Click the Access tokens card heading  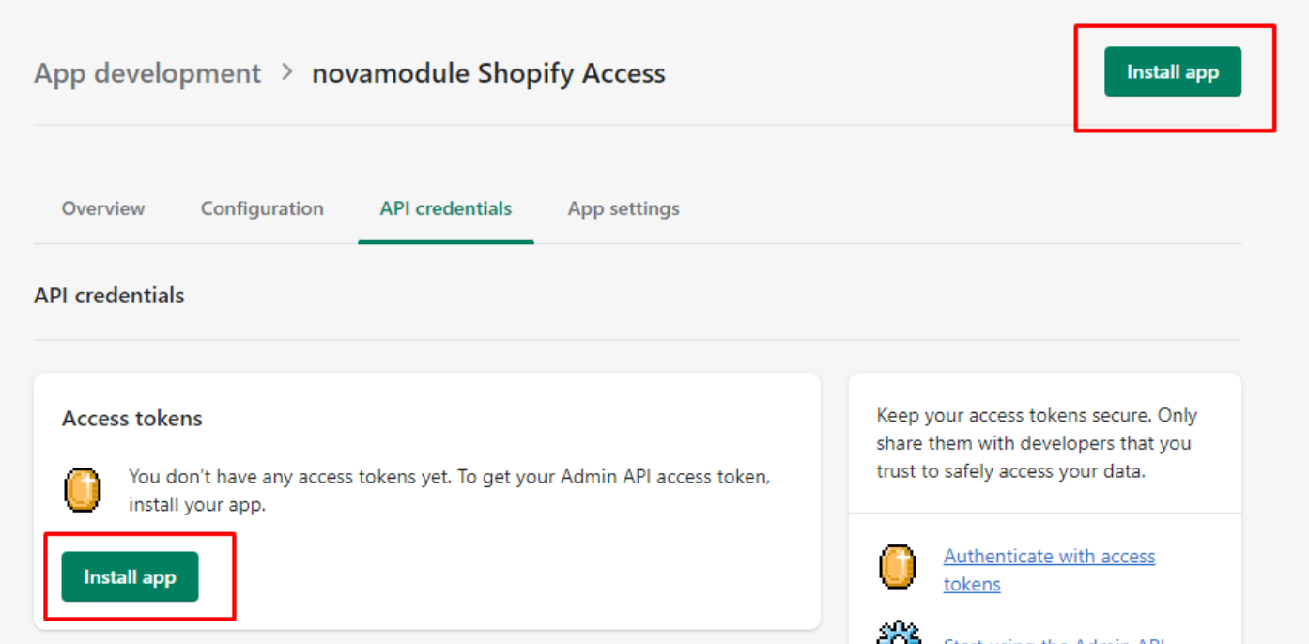(132, 419)
